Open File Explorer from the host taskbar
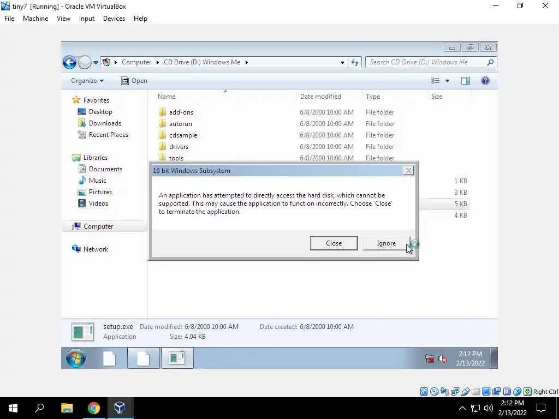 (67, 408)
